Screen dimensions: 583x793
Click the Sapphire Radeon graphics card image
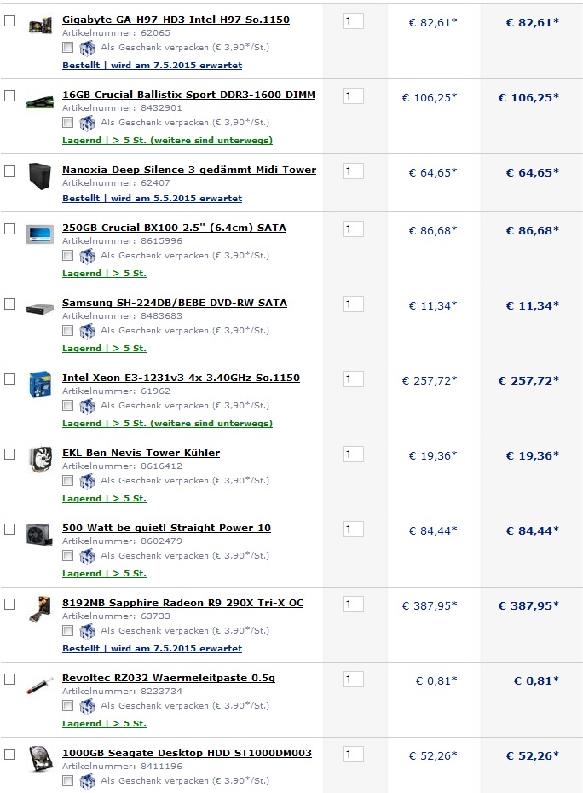[40, 609]
